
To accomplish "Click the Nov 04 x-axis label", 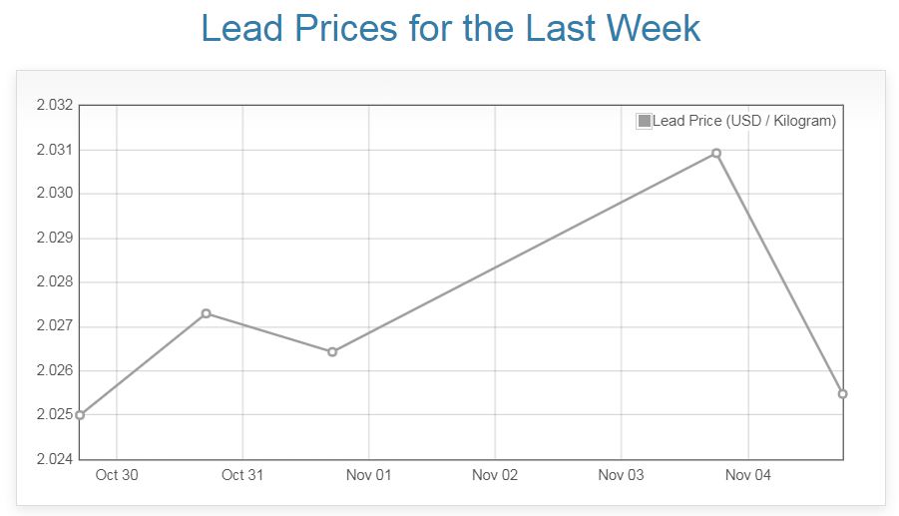I will tap(747, 476).
